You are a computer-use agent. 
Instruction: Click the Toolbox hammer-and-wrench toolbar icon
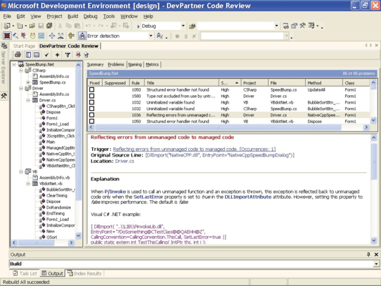coord(302,26)
